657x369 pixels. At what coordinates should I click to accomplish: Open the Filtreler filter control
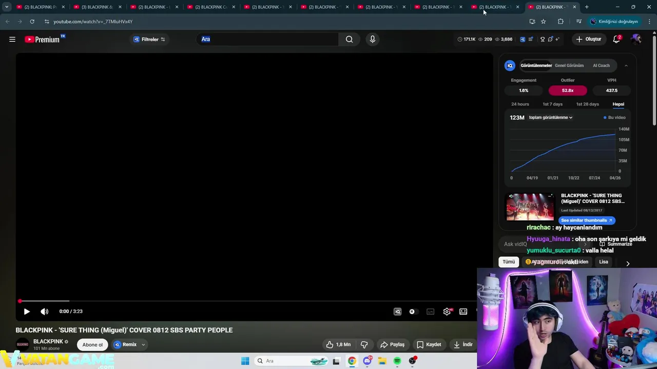[x=149, y=39]
